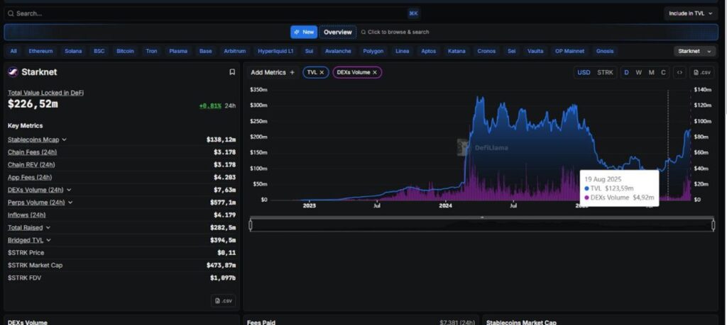Remove the TVL metric chip
Viewport: 727px width, 325px height.
coord(322,72)
